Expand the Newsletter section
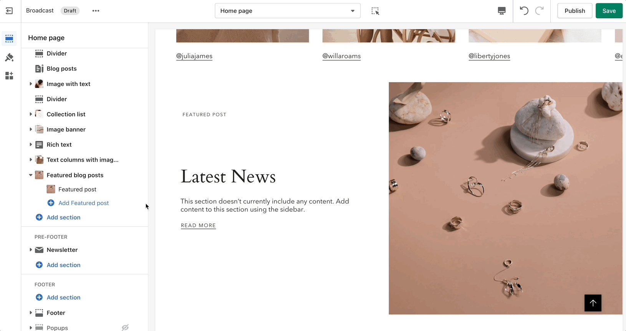626x331 pixels. pyautogui.click(x=31, y=250)
